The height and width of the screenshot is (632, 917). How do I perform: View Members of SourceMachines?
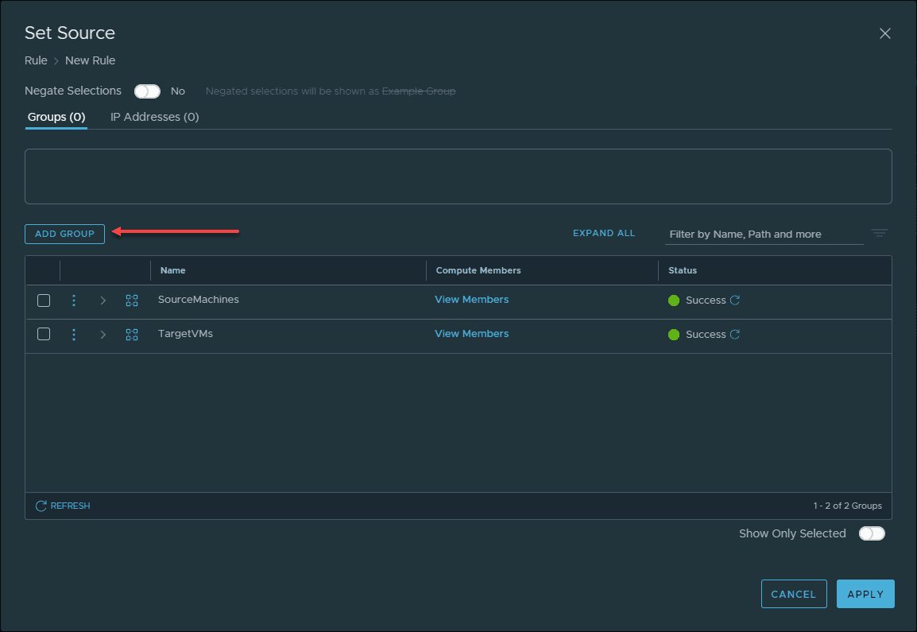(x=471, y=300)
